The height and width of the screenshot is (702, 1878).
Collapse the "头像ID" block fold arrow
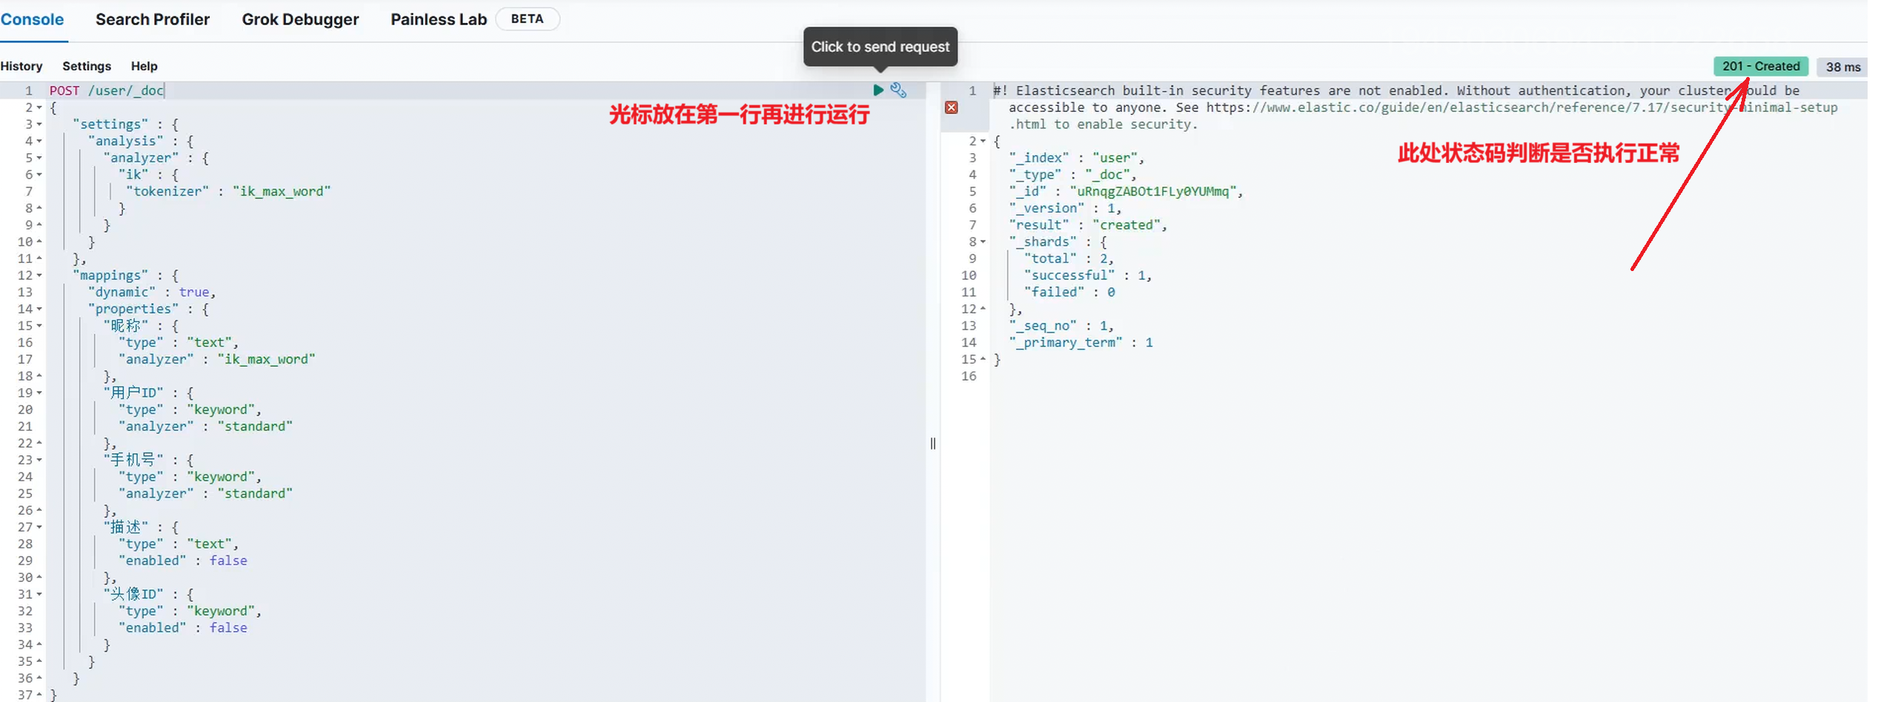point(39,594)
